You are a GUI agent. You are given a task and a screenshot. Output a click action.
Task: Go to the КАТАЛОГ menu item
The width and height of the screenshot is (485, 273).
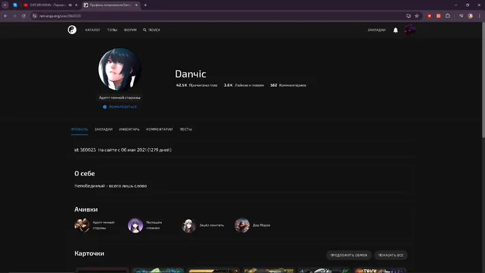(93, 30)
